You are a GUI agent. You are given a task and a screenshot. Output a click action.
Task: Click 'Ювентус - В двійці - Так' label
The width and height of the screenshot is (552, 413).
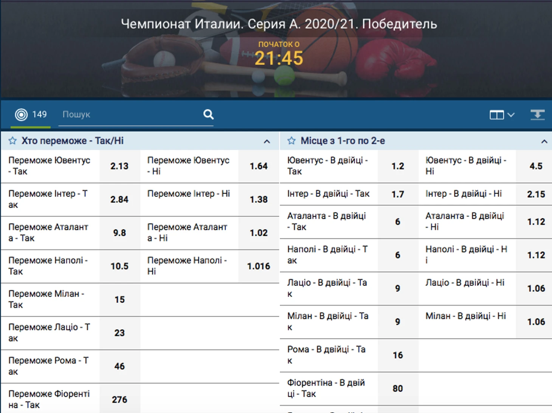coord(327,166)
